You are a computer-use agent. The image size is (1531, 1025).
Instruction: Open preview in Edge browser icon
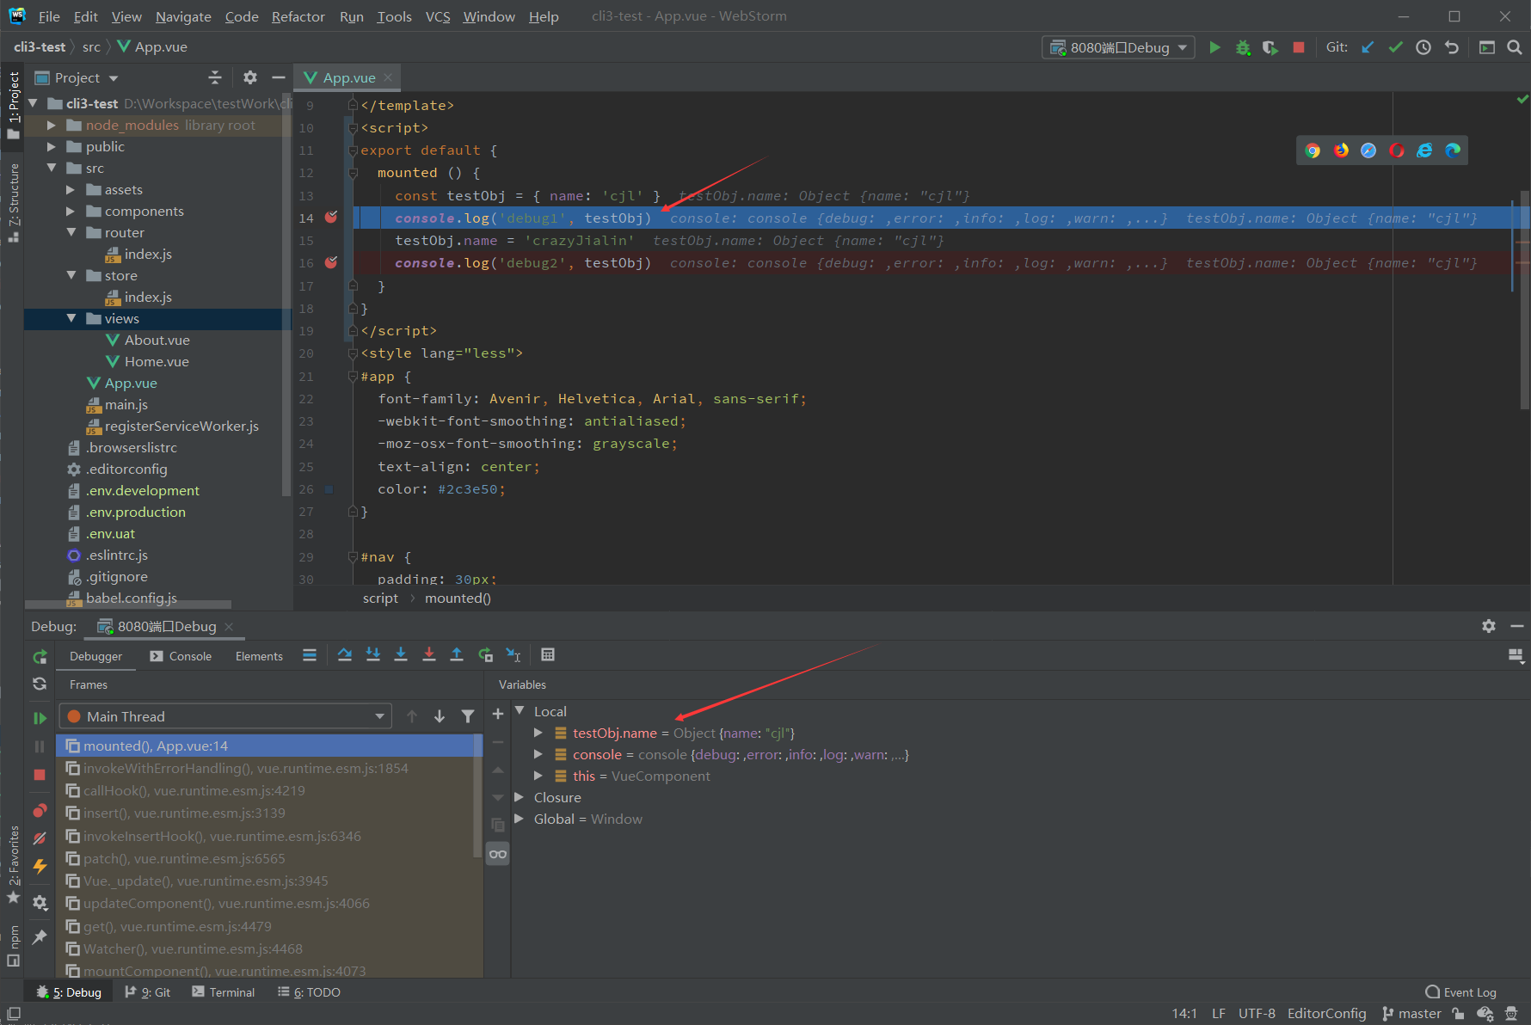pyautogui.click(x=1453, y=150)
